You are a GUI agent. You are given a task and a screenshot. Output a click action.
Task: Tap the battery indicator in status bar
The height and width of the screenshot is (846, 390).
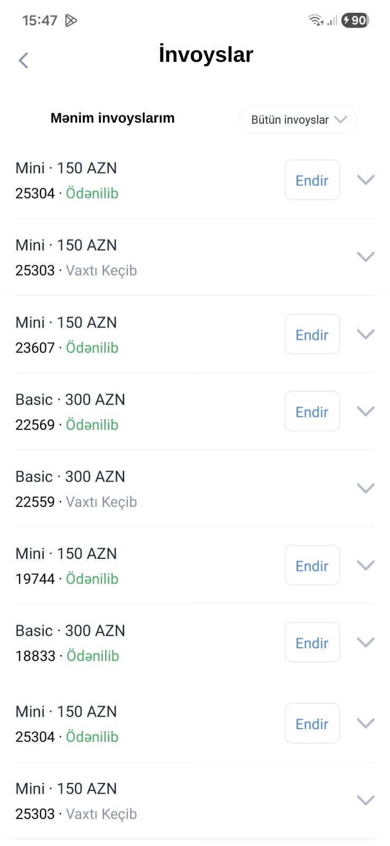click(355, 21)
